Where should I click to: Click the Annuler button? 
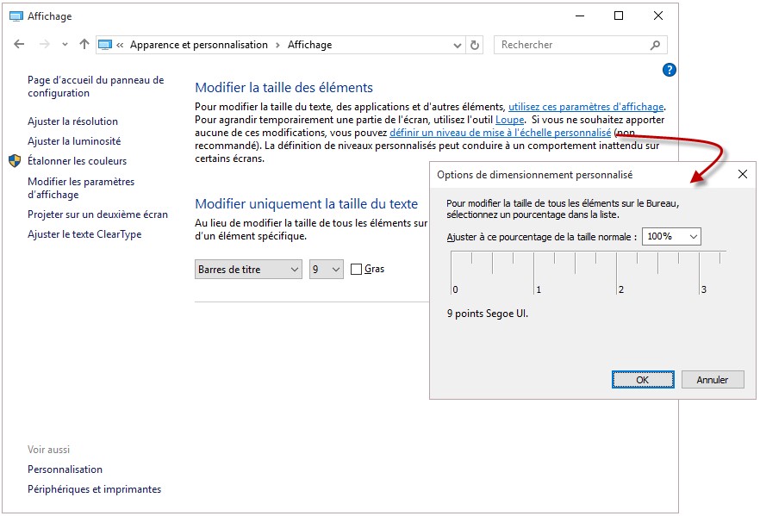(x=713, y=380)
